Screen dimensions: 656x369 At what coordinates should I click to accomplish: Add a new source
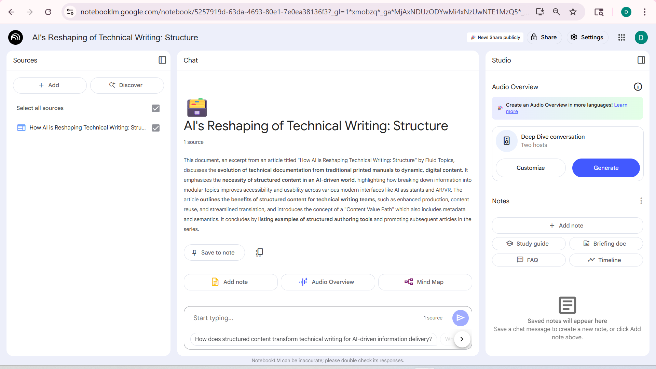click(x=50, y=85)
